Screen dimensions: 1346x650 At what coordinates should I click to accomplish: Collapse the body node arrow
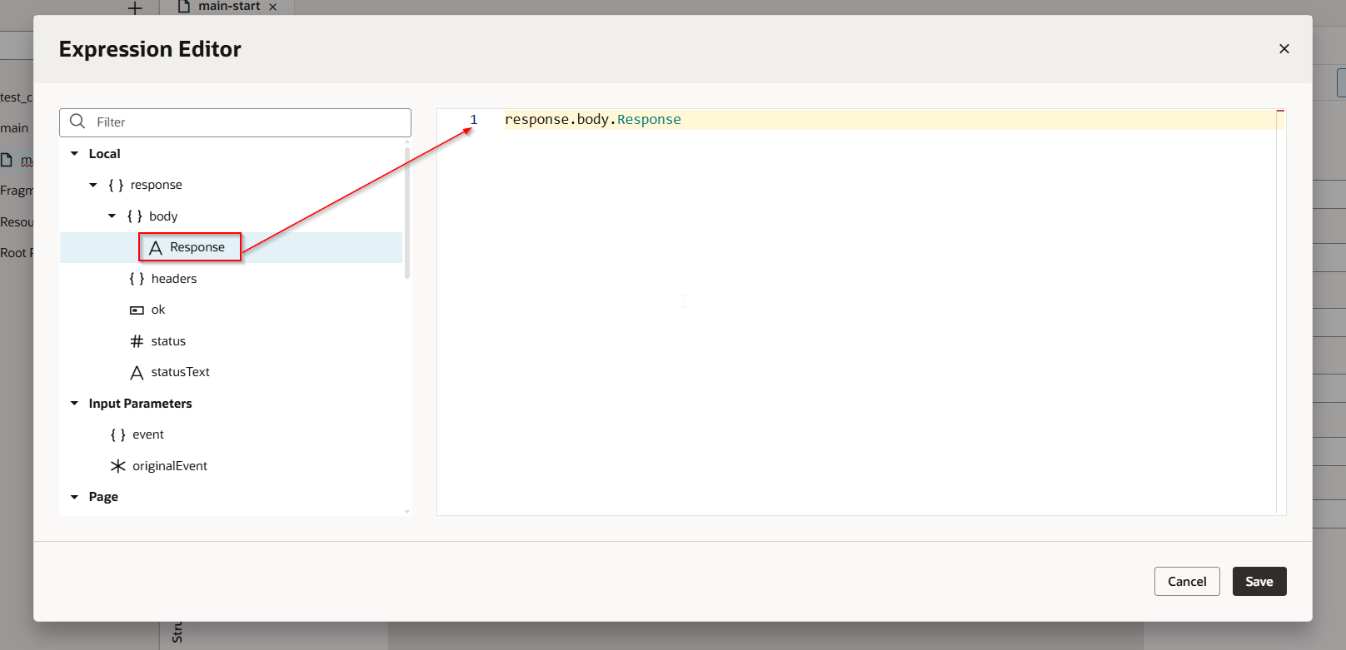coord(112,216)
